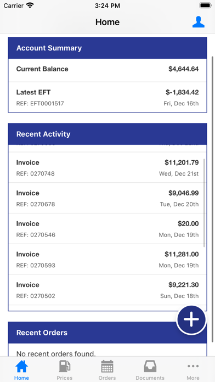The height and width of the screenshot is (382, 215).
Task: Open the More ellipsis icon
Action: (x=193, y=366)
